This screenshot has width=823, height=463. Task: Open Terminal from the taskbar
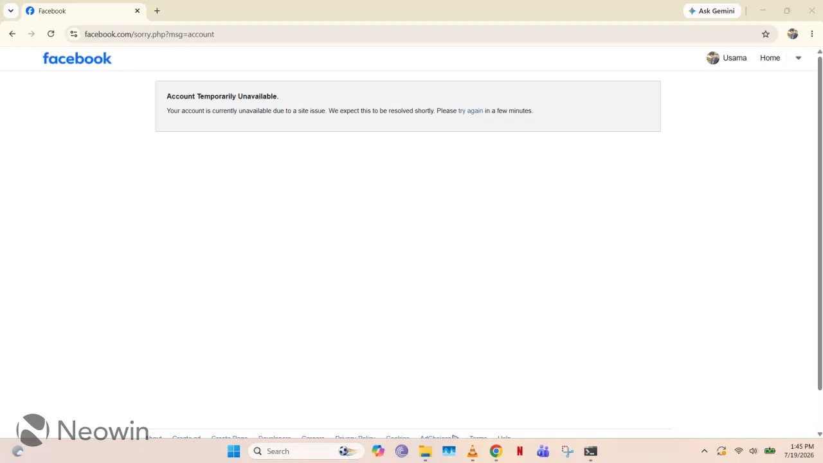tap(590, 451)
